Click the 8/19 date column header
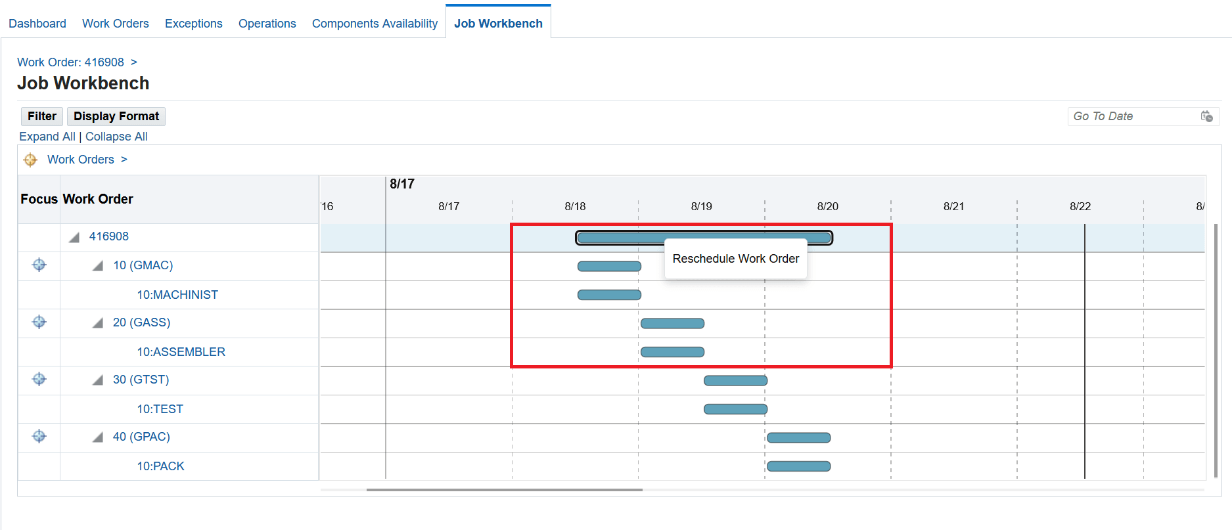The image size is (1232, 530). [x=701, y=206]
